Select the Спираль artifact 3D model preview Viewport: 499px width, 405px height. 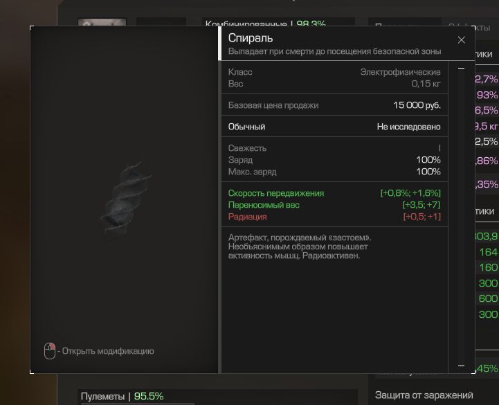pos(126,200)
